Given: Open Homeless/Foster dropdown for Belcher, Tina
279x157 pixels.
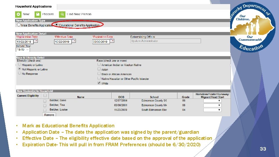Looking at the screenshot, I should [212, 105].
